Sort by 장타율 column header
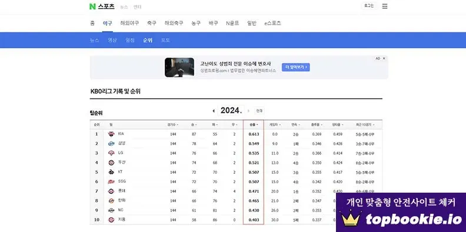Viewport: 466px width, 232px height. click(338, 125)
